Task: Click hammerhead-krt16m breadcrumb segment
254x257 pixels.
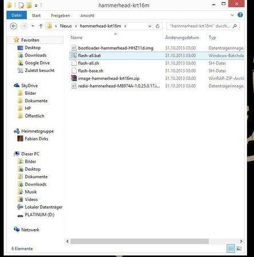Action: [x=101, y=26]
